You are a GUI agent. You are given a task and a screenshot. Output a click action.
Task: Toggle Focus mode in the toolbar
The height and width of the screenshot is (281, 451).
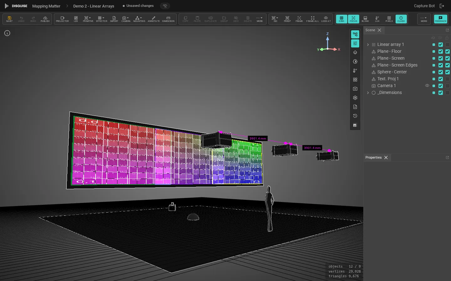point(353,19)
